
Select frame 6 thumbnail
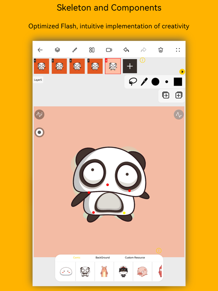tap(77, 66)
